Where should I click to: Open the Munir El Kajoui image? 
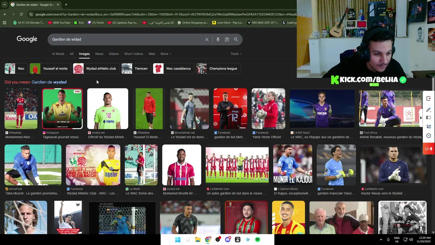pos(293,165)
